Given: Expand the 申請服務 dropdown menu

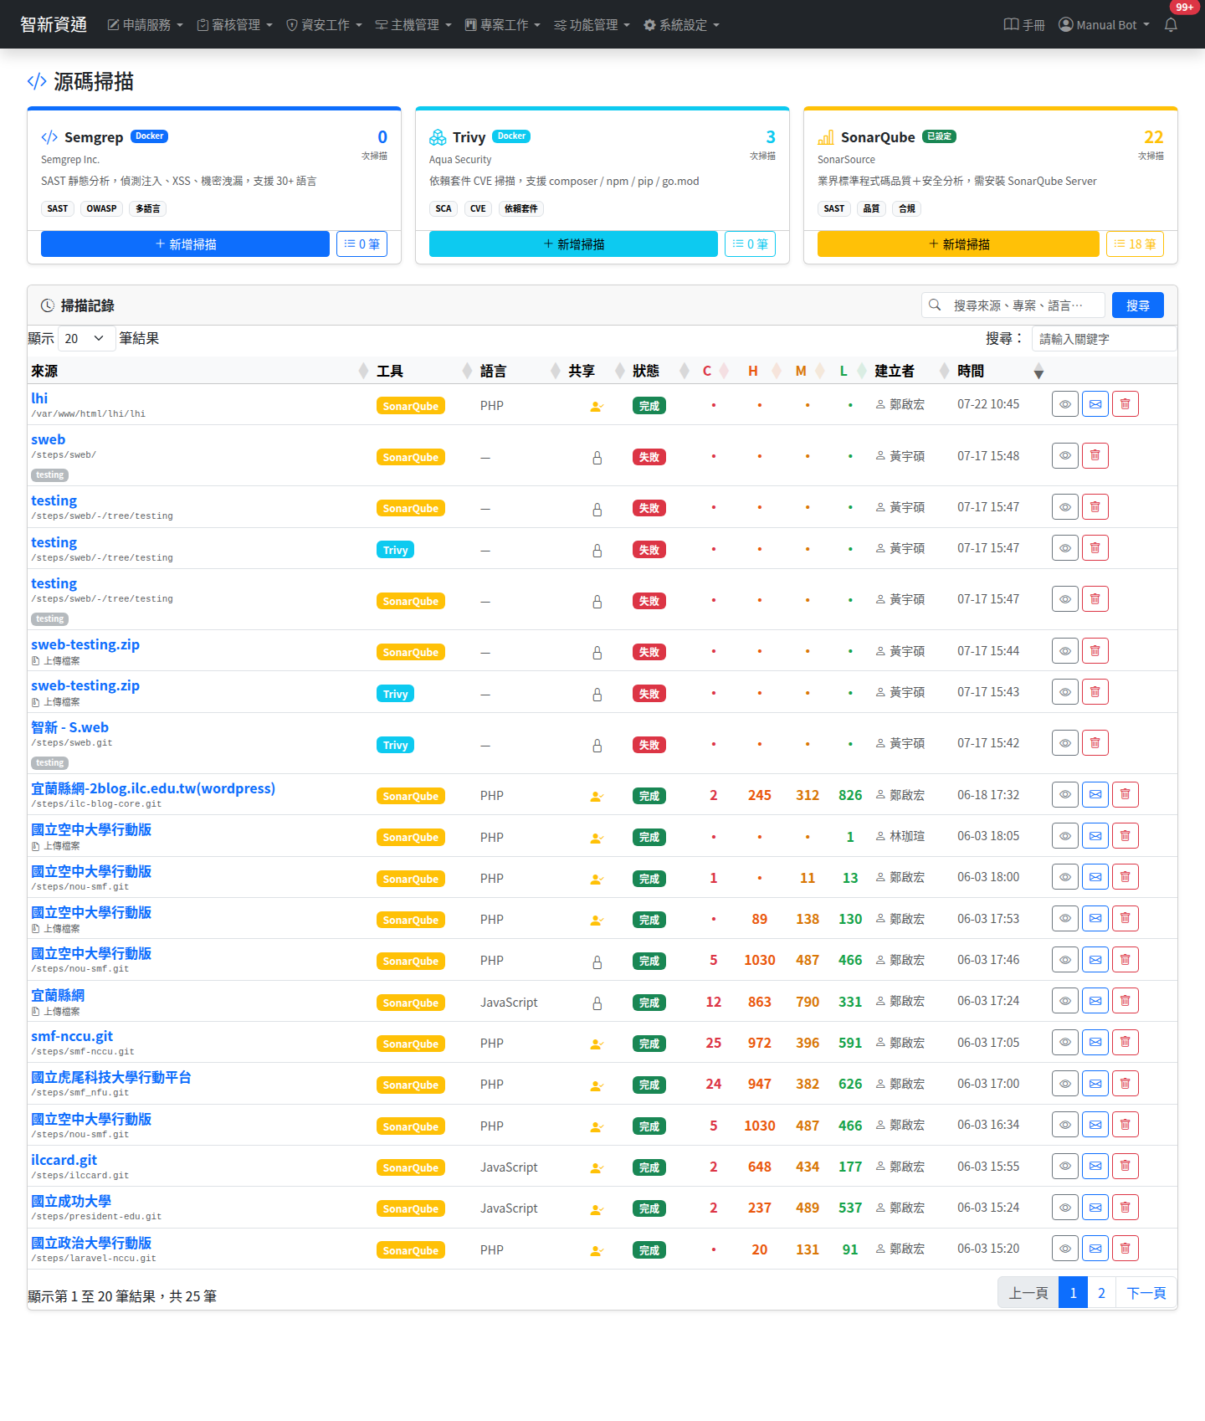Looking at the screenshot, I should coord(146,25).
